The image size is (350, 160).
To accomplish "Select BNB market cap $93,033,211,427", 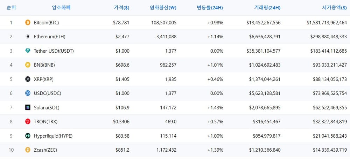I will coord(330,65).
